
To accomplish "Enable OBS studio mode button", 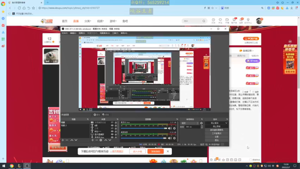I will pyautogui.click(x=217, y=133).
